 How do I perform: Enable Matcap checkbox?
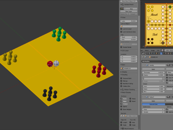coord(121,81)
